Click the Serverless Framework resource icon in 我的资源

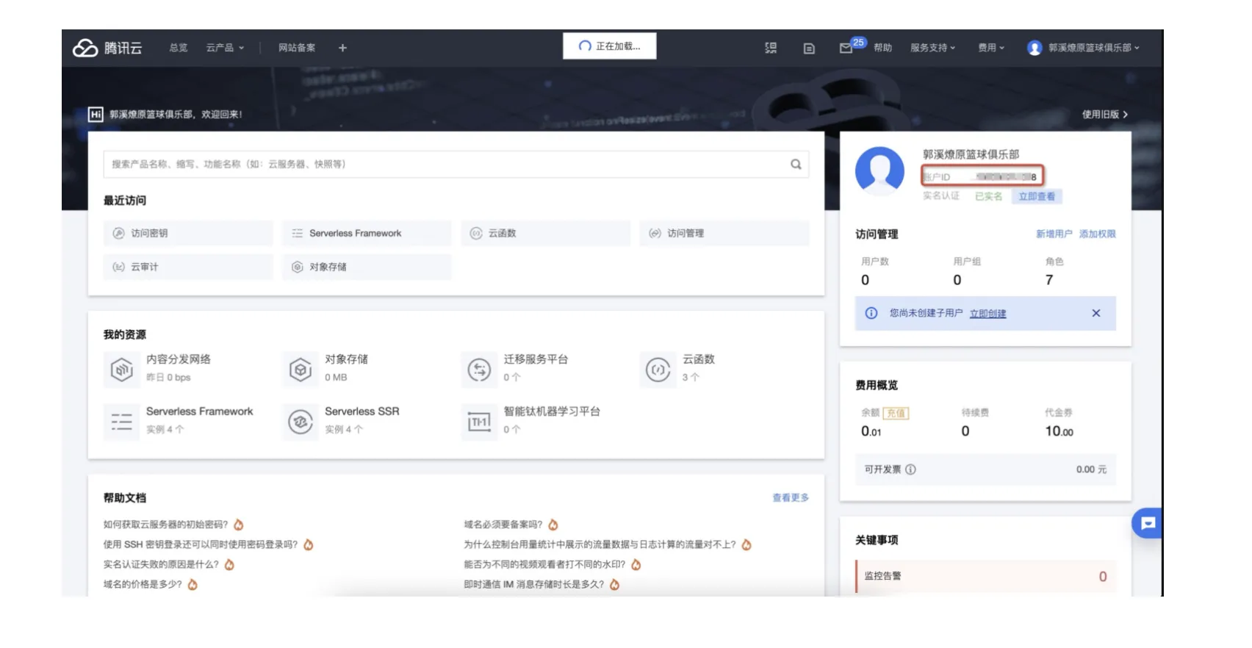pos(121,422)
